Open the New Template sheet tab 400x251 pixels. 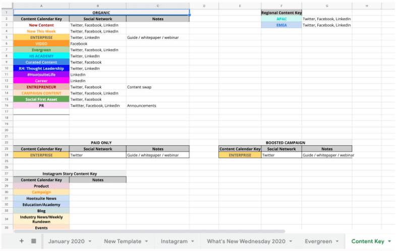click(122, 241)
